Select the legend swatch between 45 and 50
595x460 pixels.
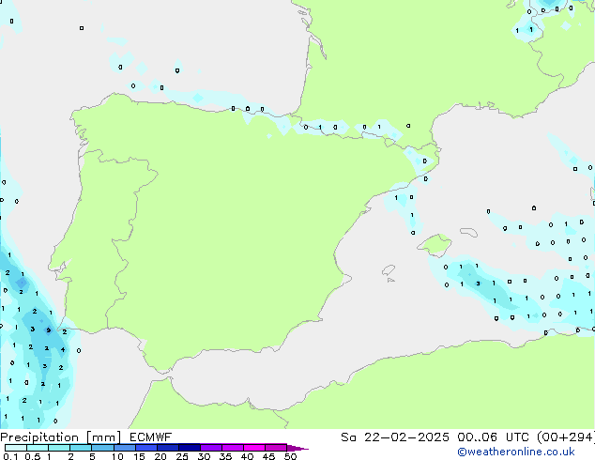click(x=276, y=448)
